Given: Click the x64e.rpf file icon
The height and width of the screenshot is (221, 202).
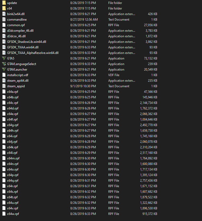Looking at the screenshot, I should 4,114.
